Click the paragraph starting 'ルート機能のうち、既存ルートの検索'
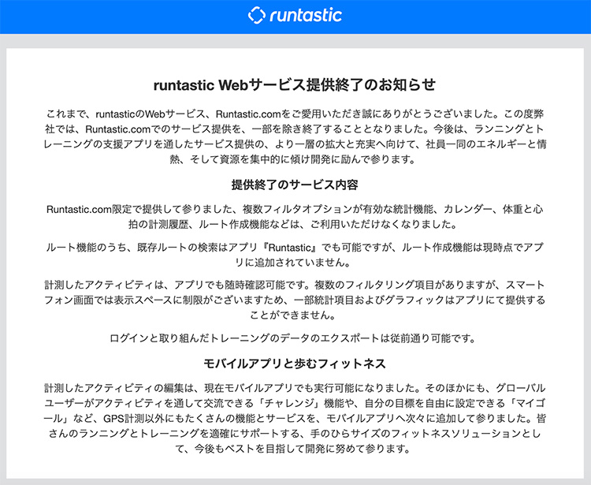 pos(295,255)
